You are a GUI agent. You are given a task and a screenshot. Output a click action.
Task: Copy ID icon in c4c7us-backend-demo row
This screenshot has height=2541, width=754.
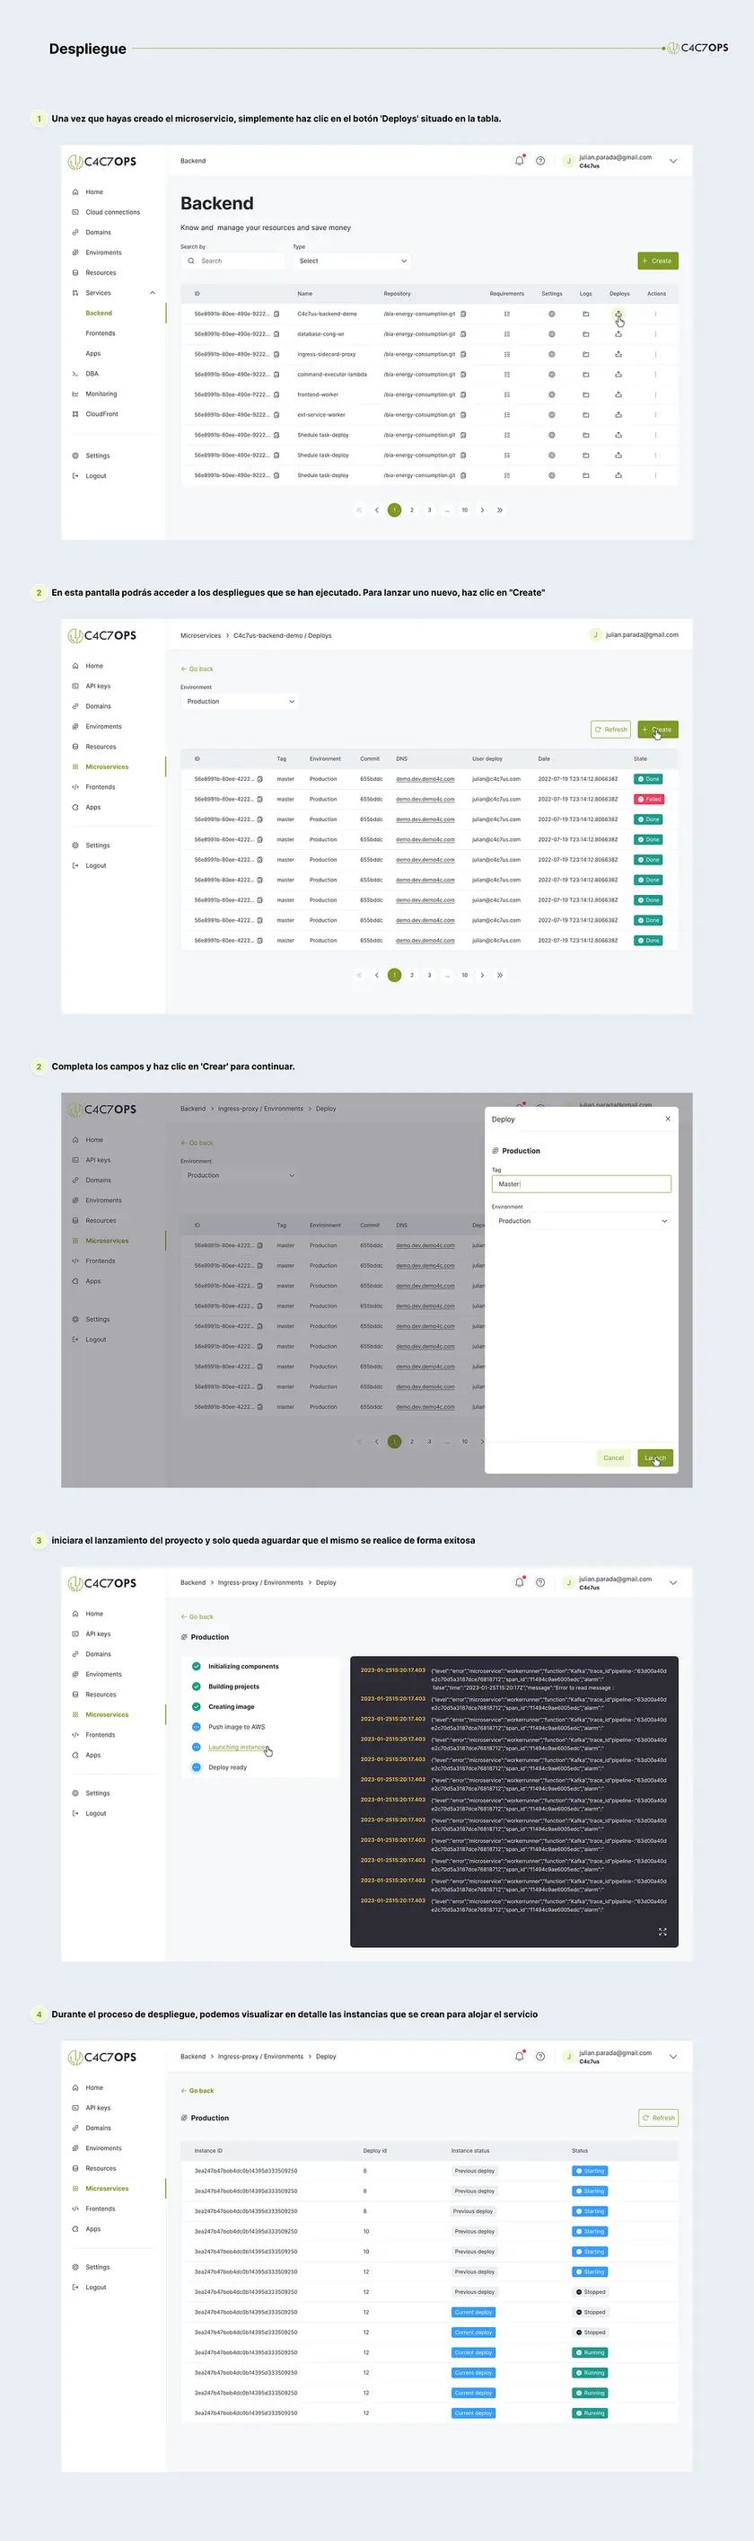click(276, 314)
